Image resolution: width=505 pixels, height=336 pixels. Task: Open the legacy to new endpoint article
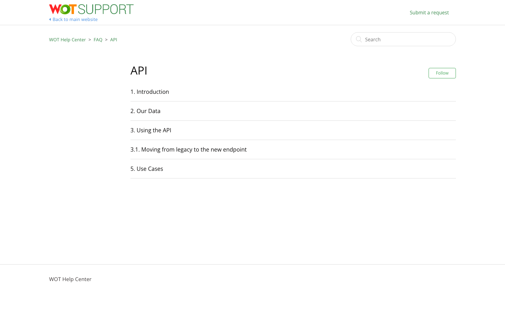tap(188, 149)
